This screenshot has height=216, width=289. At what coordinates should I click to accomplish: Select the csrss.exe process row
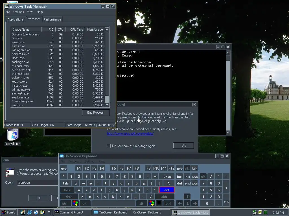pos(58,46)
